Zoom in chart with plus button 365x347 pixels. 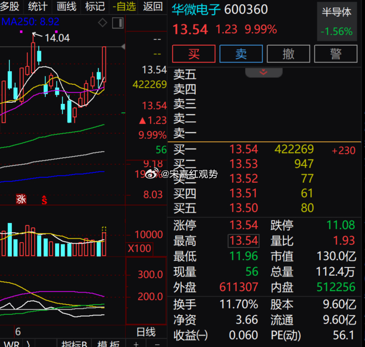click(136, 344)
